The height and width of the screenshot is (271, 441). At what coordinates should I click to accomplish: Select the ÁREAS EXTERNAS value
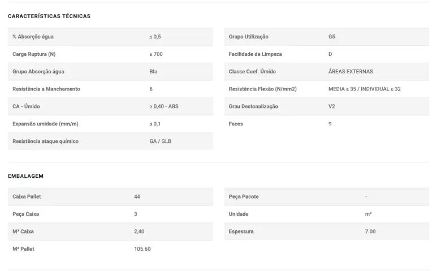[x=351, y=72]
